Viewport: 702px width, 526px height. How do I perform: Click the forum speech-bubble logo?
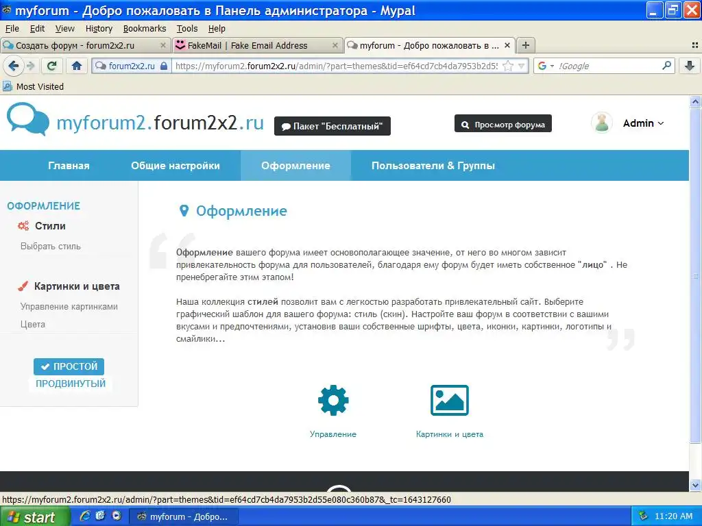click(27, 119)
